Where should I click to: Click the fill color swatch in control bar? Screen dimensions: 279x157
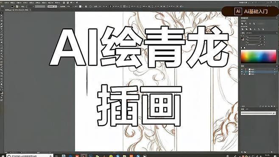12,6
